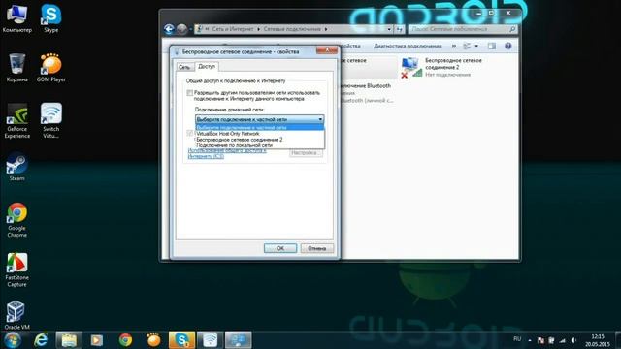The width and height of the screenshot is (621, 349).
Task: Launch FastStone Capture from desktop
Action: coord(17,270)
